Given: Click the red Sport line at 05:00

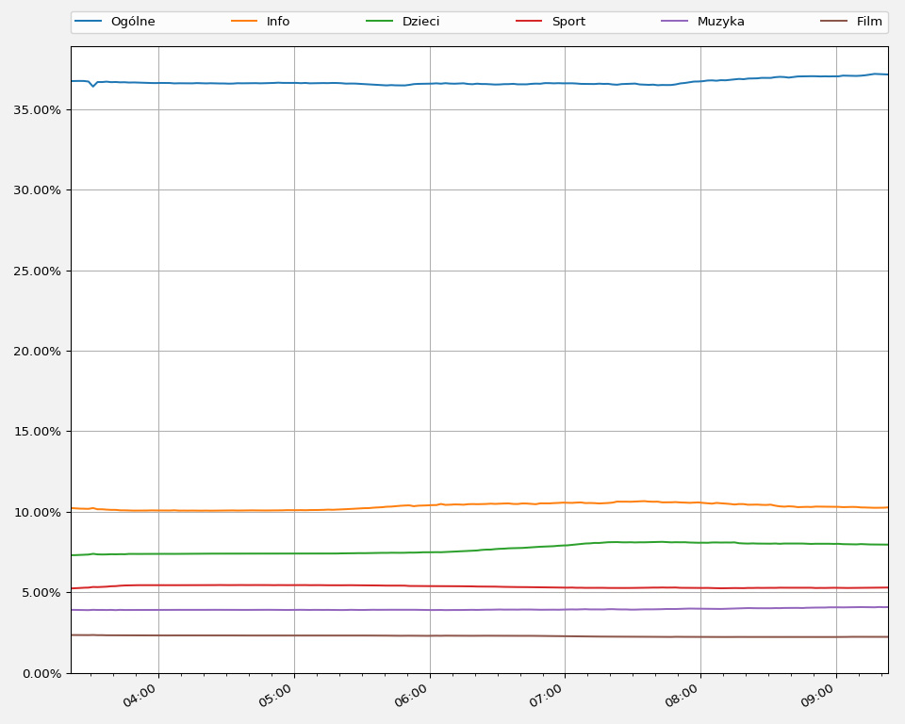Looking at the screenshot, I should pyautogui.click(x=294, y=584).
